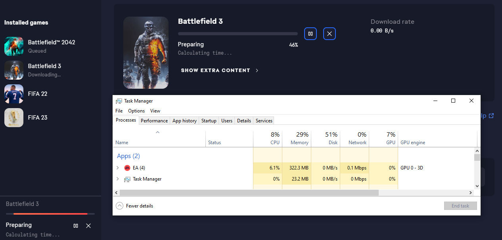The height and width of the screenshot is (240, 502).
Task: Switch to the Performance tab
Action: coord(154,121)
